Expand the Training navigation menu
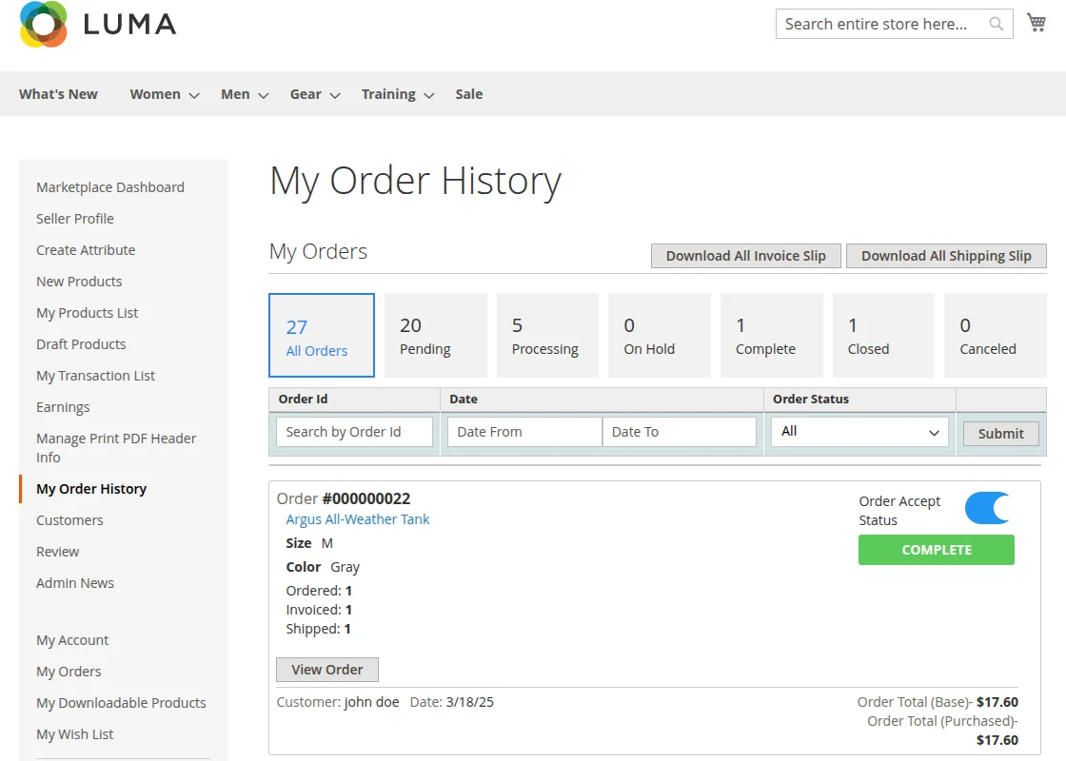This screenshot has width=1066, height=761. 388,93
